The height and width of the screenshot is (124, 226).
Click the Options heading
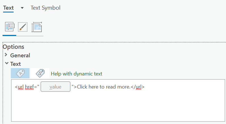click(13, 47)
